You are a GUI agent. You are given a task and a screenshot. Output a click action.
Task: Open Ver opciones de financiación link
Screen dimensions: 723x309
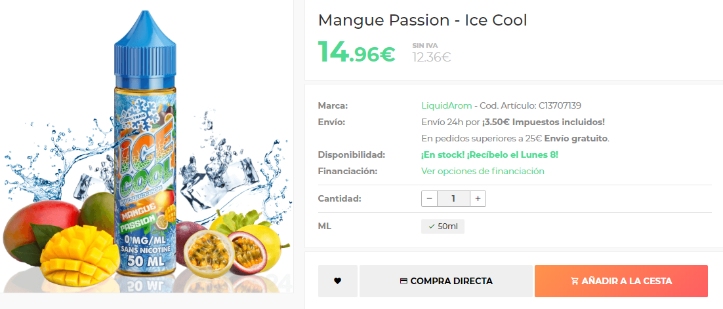[x=483, y=171]
